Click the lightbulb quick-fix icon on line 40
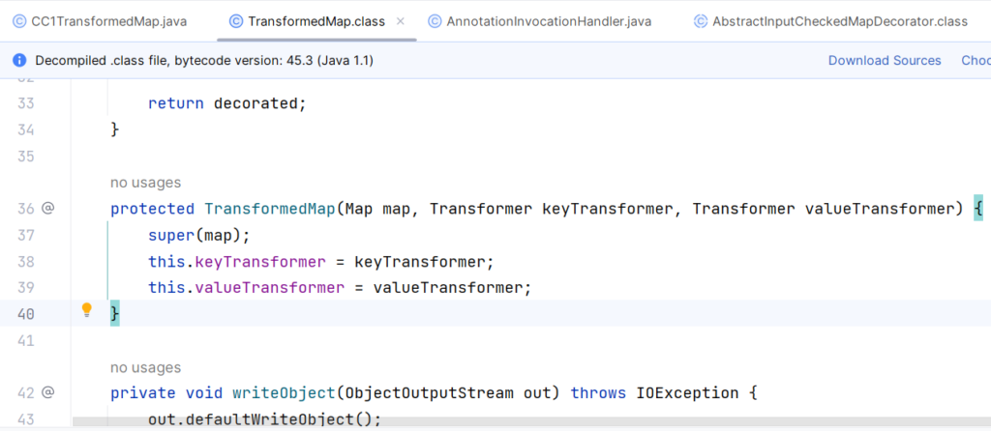991x431 pixels. (x=86, y=310)
